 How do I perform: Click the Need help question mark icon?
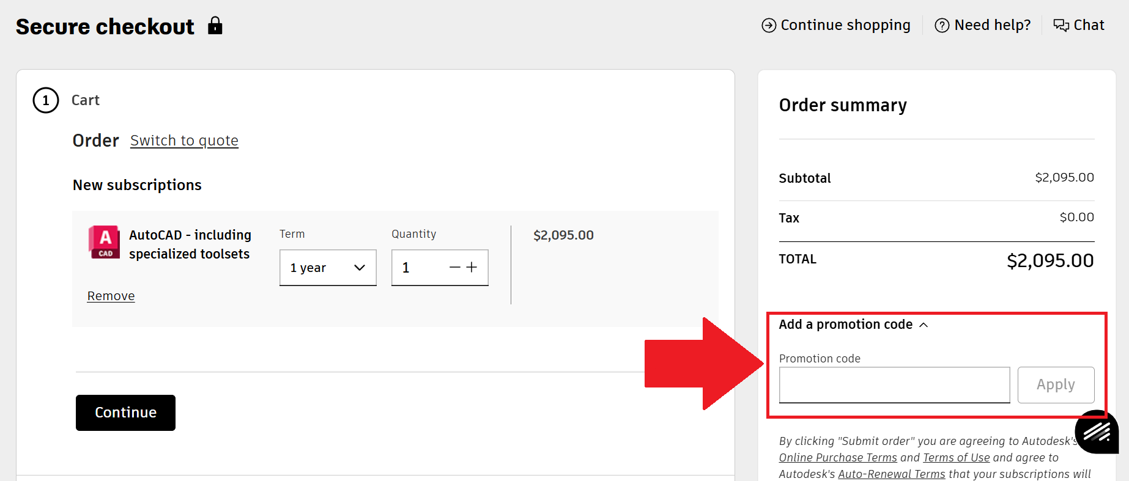942,26
